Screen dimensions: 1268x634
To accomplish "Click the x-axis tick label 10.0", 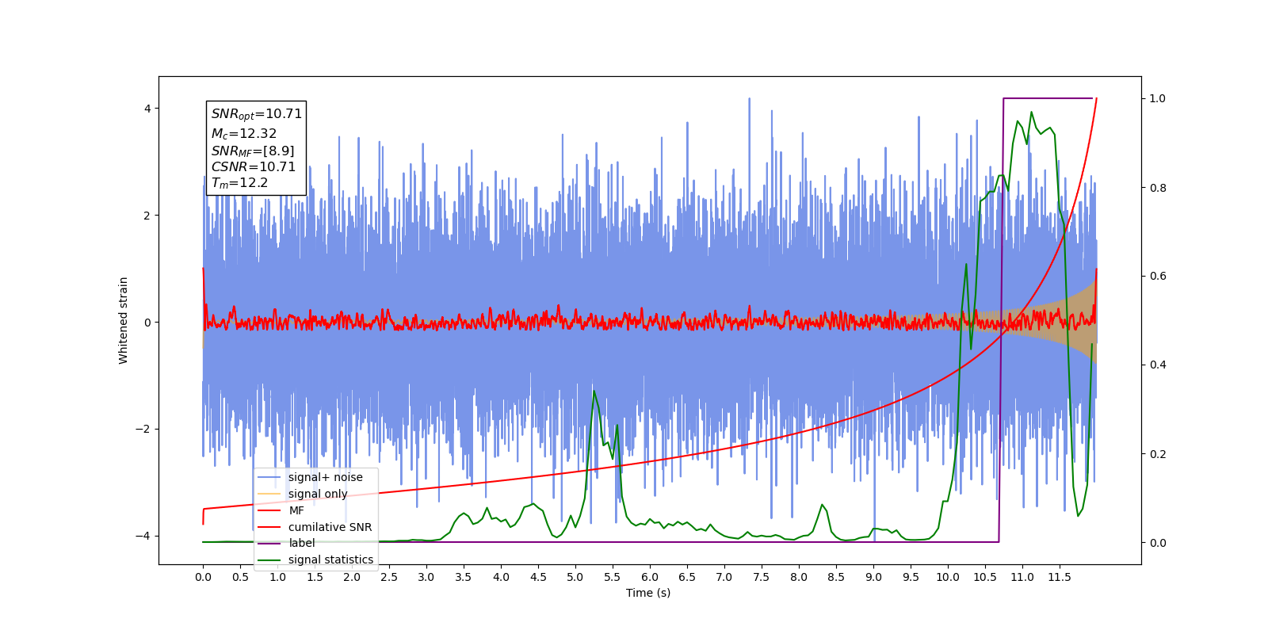I will click(x=948, y=577).
